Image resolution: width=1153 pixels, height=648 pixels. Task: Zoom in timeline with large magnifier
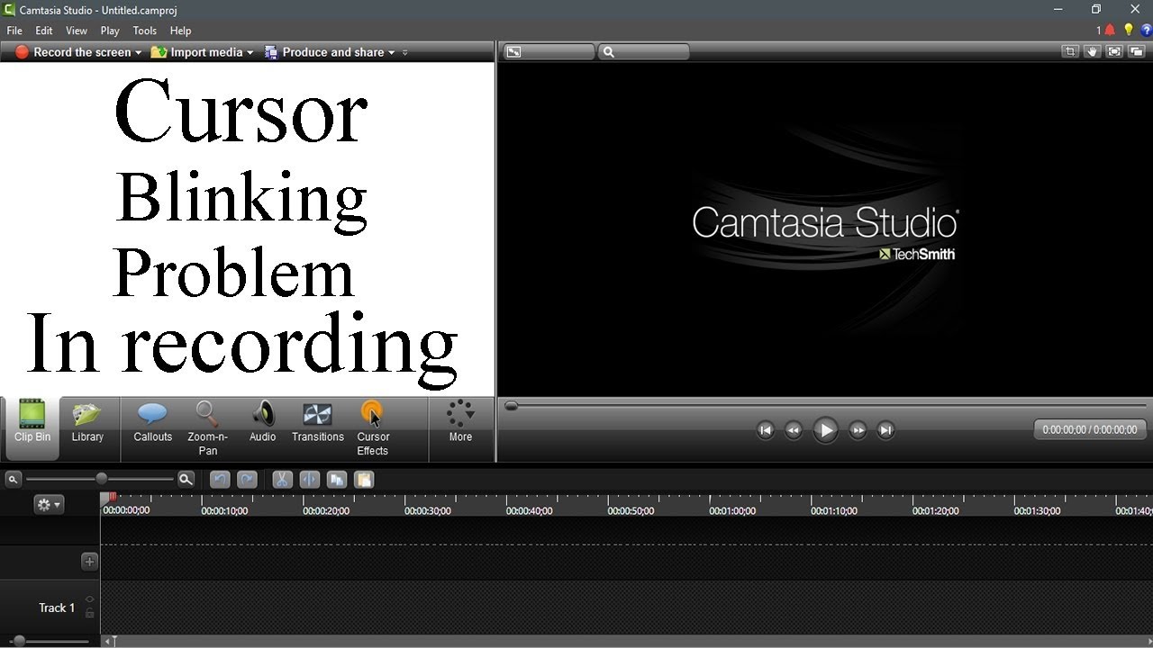coord(186,480)
